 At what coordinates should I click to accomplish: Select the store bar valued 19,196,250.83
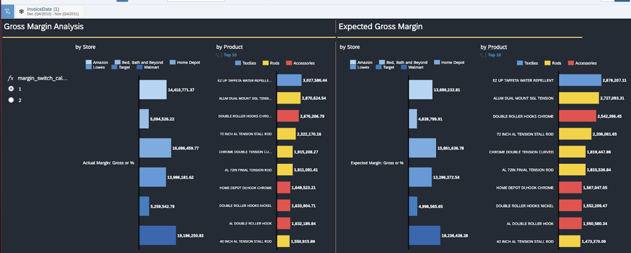pos(158,236)
